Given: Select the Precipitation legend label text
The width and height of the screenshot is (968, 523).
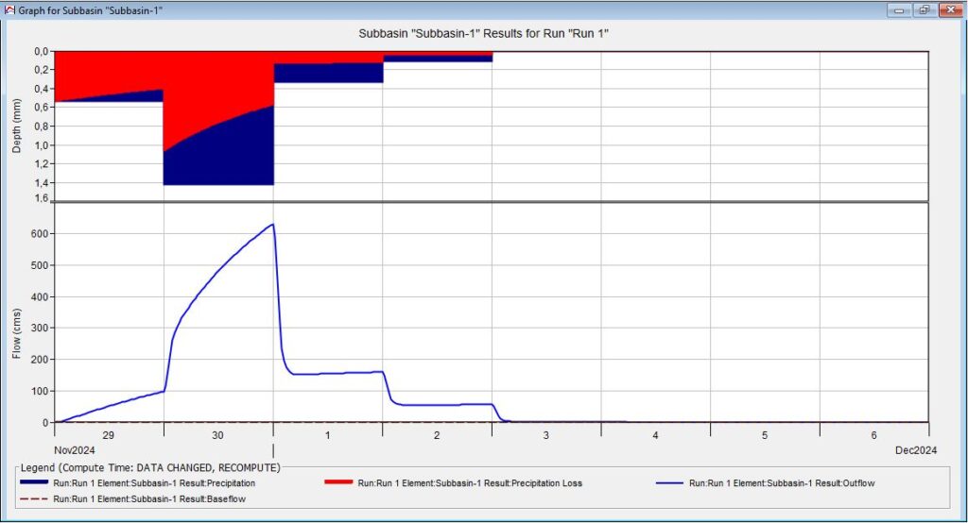Looking at the screenshot, I should click(x=156, y=482).
